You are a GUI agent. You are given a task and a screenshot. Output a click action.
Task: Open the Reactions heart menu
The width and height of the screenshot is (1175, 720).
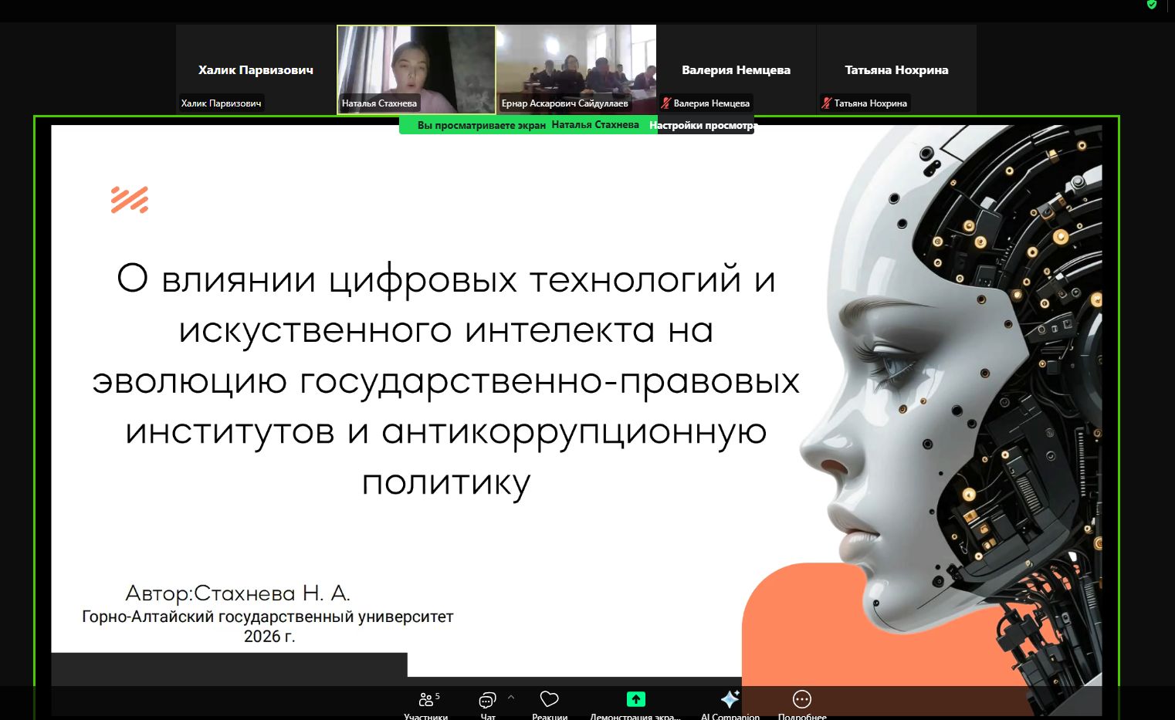coord(549,700)
